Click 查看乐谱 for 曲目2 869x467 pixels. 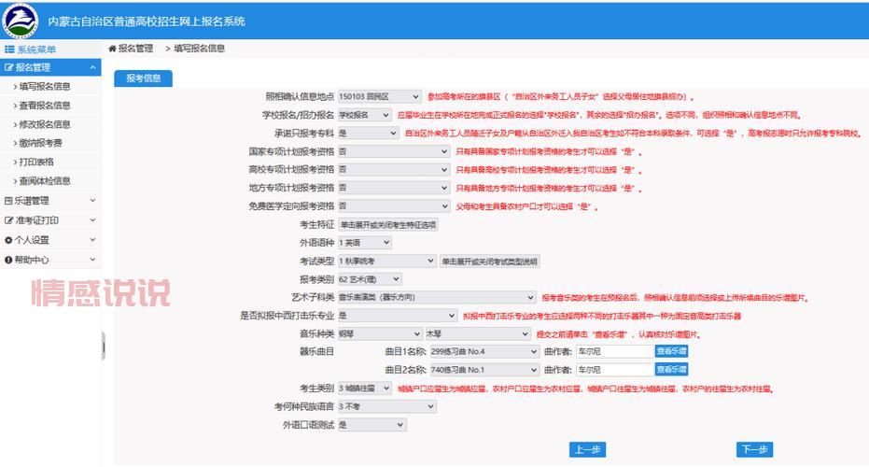tap(671, 369)
